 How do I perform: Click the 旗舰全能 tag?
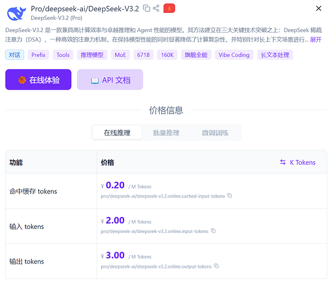point(196,55)
